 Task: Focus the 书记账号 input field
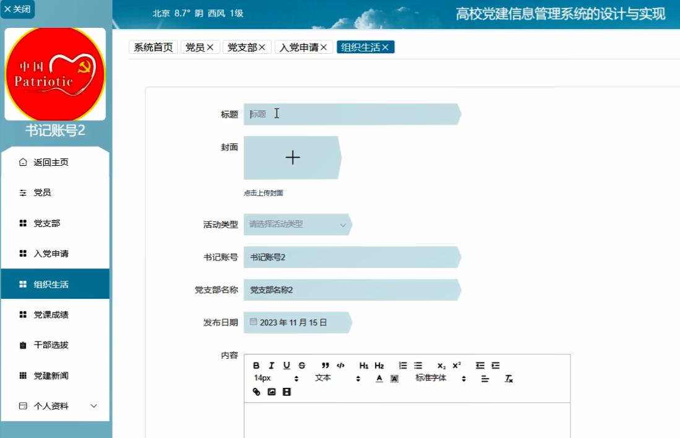pyautogui.click(x=352, y=257)
